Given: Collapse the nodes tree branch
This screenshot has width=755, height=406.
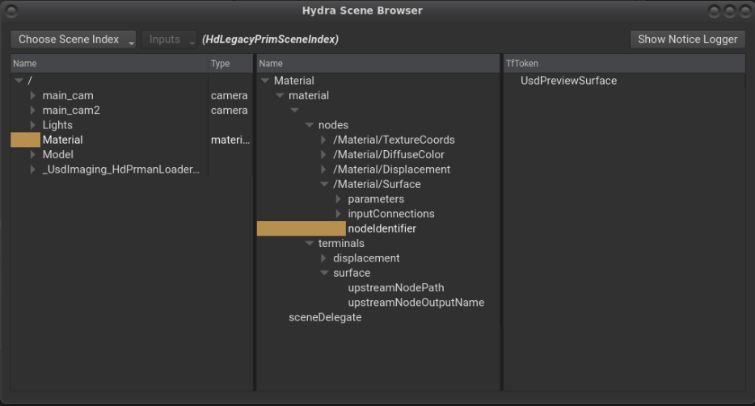Looking at the screenshot, I should pyautogui.click(x=310, y=125).
